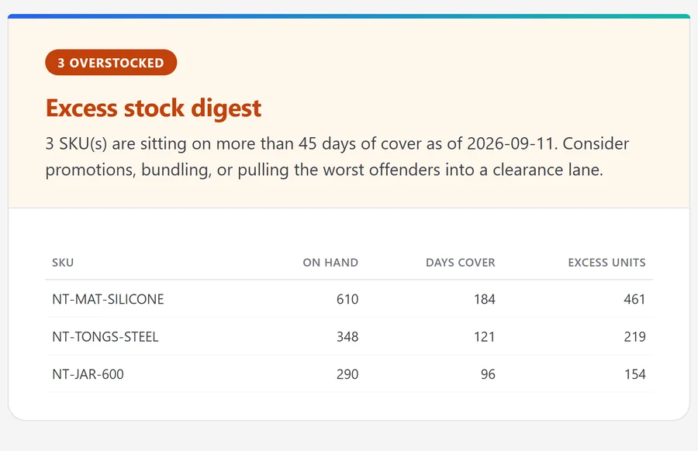698x451 pixels.
Task: Click excess units value 461
Action: tap(634, 299)
